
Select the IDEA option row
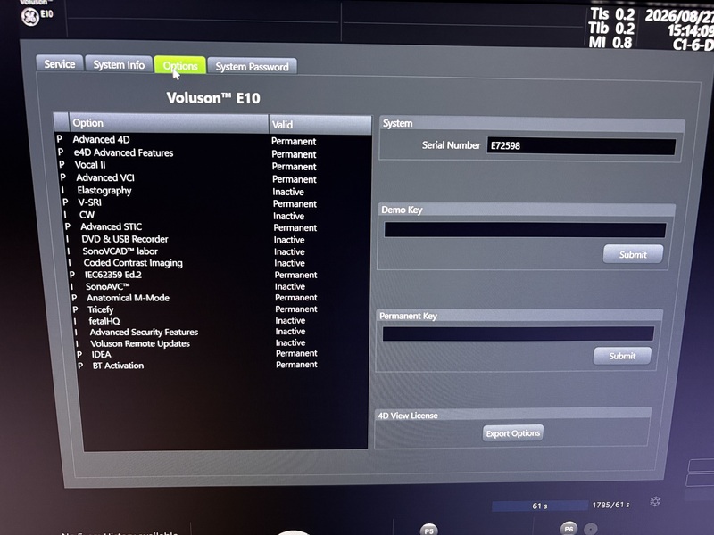[x=221, y=354]
